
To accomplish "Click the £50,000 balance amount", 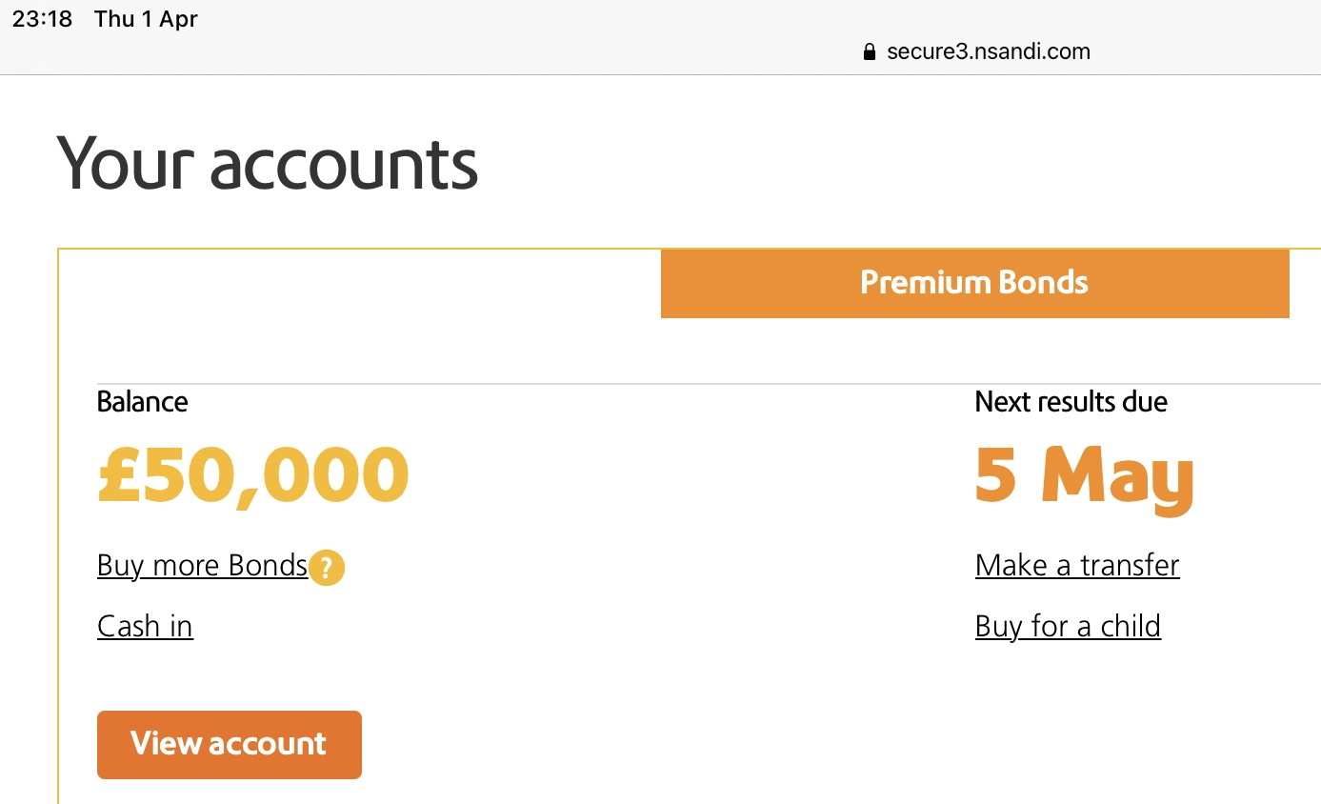I will [253, 475].
